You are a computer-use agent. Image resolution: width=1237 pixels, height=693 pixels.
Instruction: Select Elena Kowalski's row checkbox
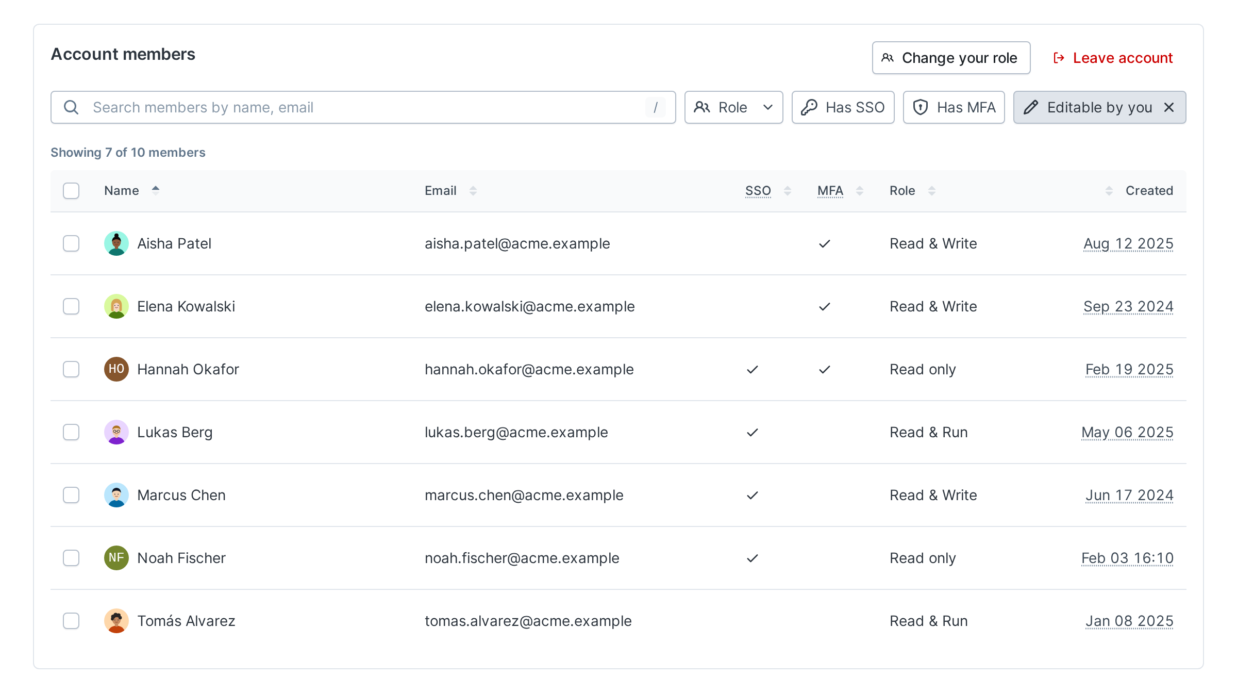71,306
